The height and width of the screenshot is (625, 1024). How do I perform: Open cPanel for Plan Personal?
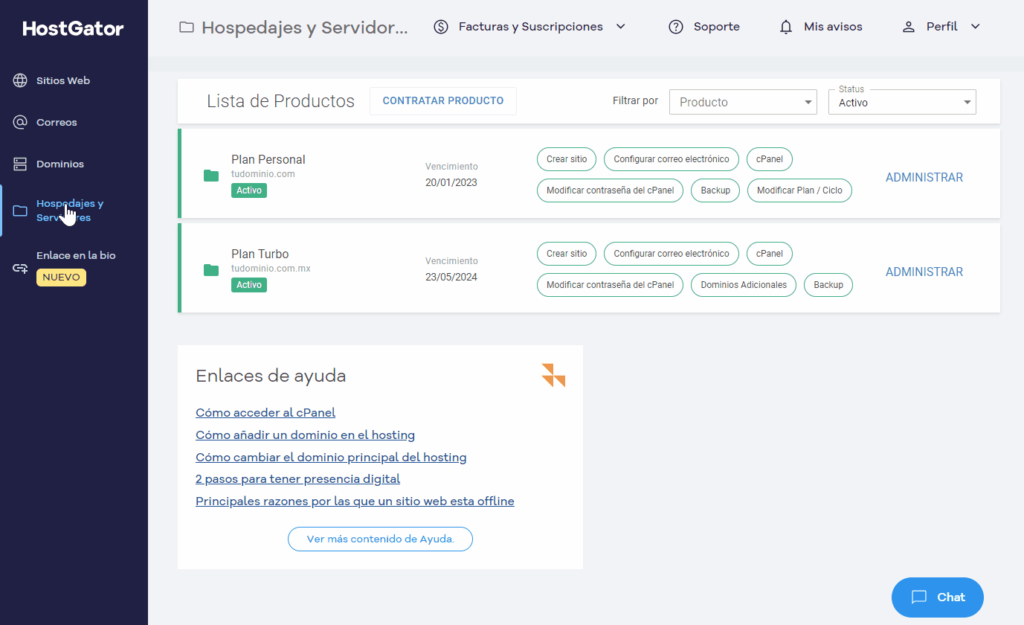click(770, 159)
